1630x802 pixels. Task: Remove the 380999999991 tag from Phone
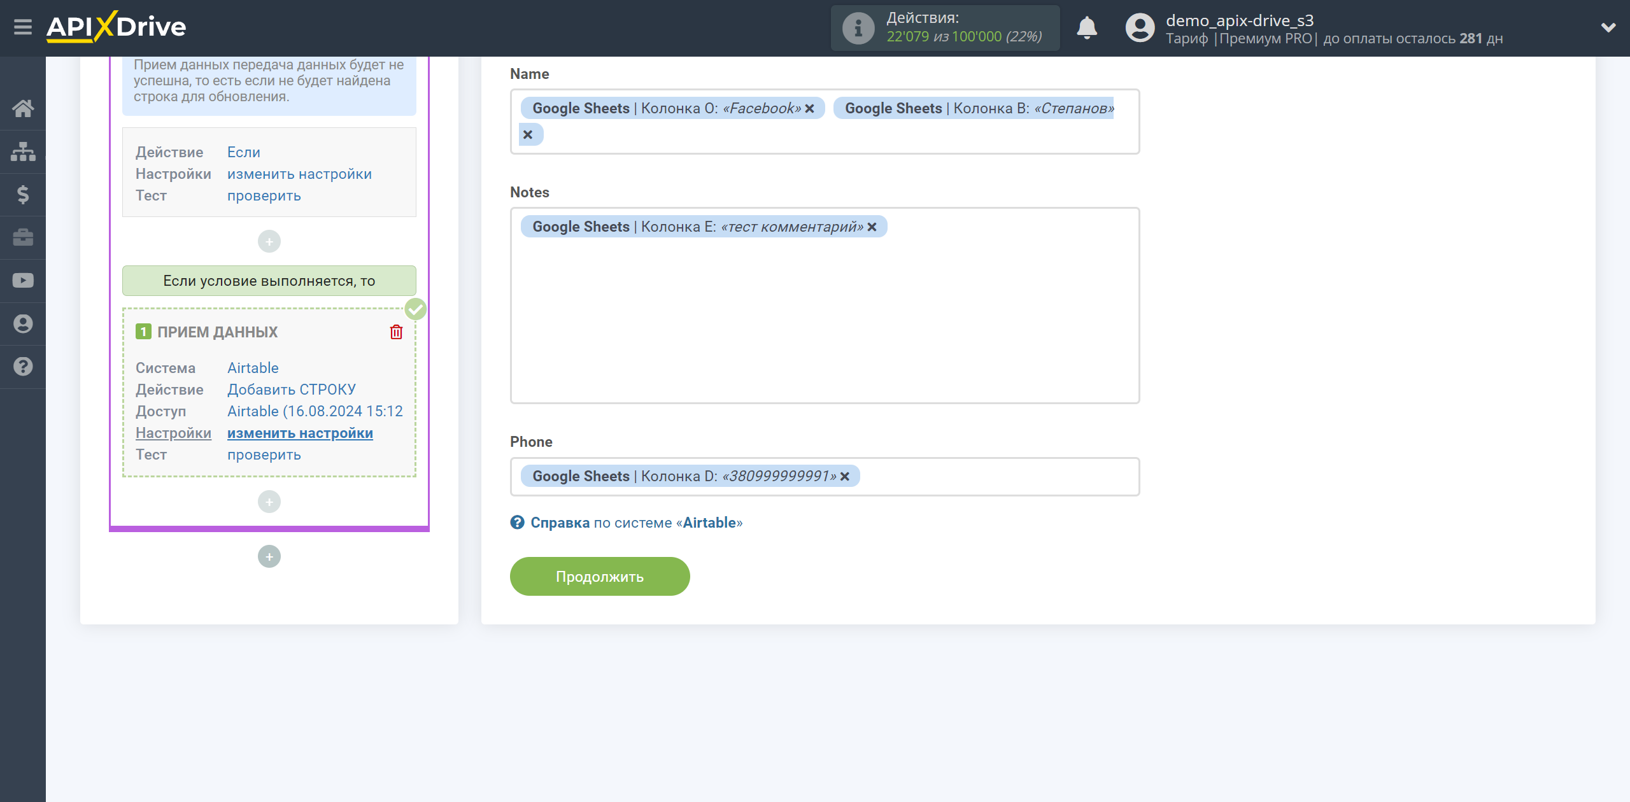point(845,477)
